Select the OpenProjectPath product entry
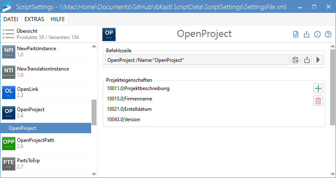This screenshot has height=178, width=336. click(36, 143)
